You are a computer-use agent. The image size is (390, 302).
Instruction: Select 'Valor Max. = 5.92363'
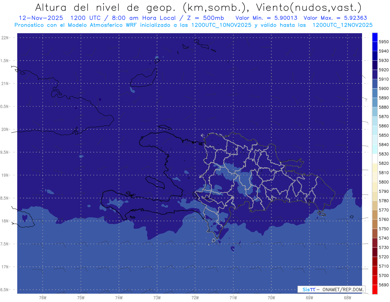click(335, 18)
